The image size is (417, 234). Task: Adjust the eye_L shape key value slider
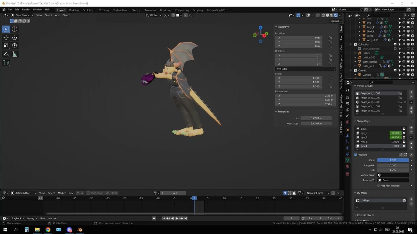(395, 133)
